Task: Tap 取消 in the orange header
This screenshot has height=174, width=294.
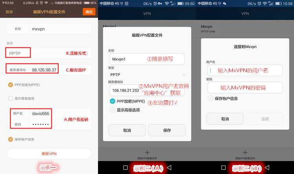Action: pos(9,12)
